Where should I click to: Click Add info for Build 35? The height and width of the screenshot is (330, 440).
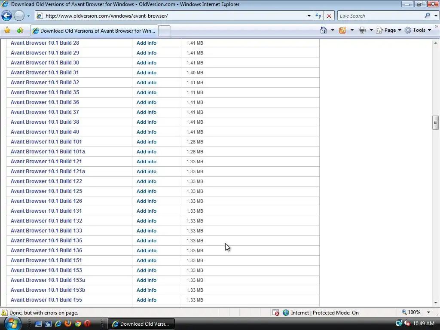(147, 92)
